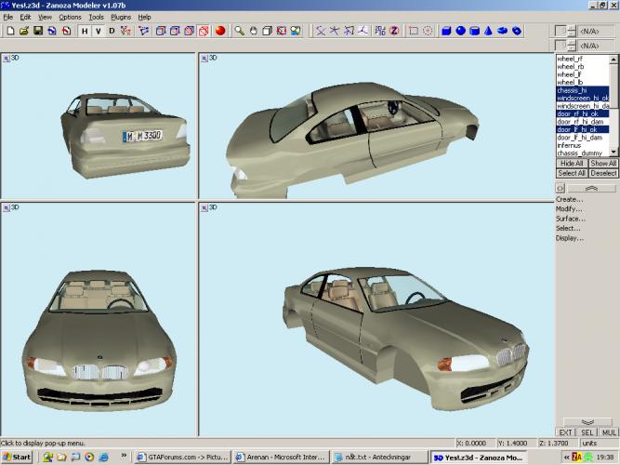The height and width of the screenshot is (465, 620).
Task: Toggle the SEL mode button
Action: coord(587,432)
